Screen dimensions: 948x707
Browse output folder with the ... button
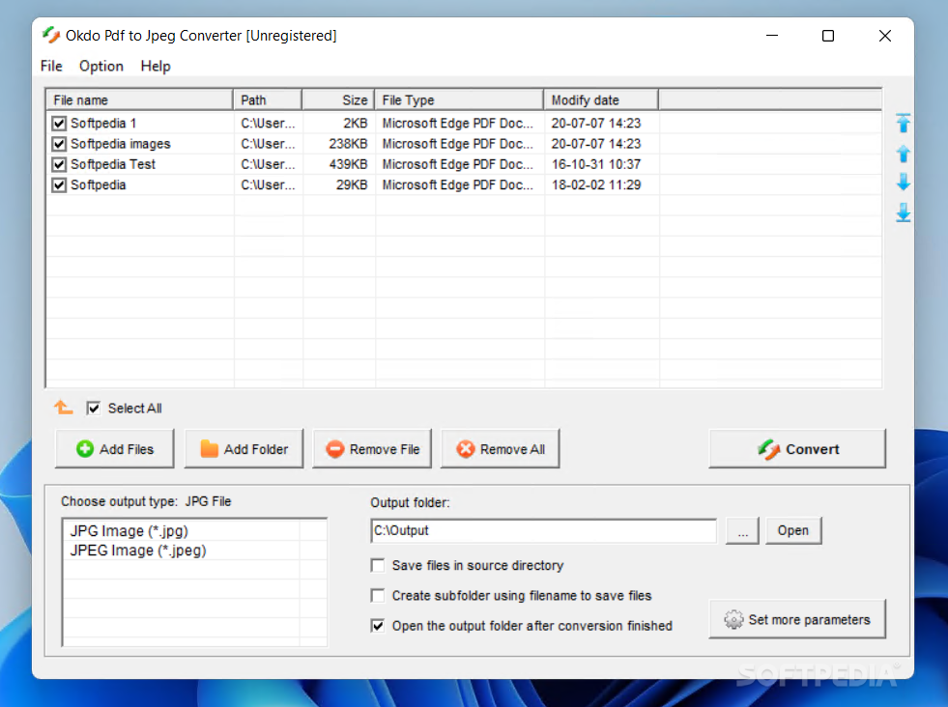click(x=742, y=530)
